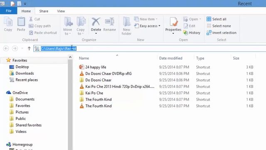
Task: Sort by the Size column header
Action: 236,58
